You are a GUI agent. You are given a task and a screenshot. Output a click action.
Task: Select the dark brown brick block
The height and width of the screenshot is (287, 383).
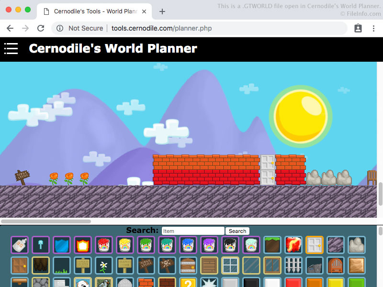pyautogui.click(x=167, y=282)
